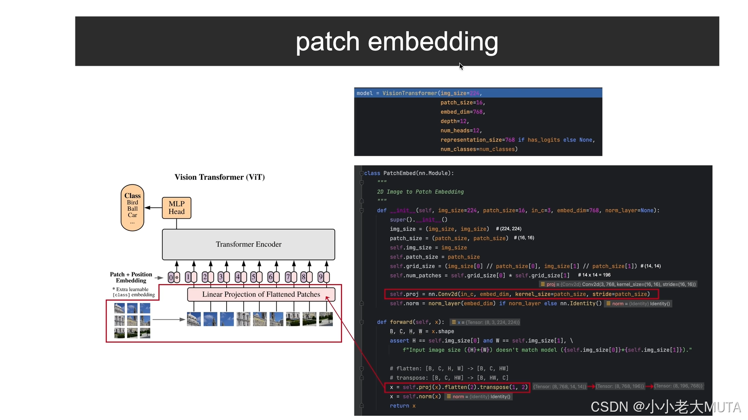This screenshot has height=420, width=748.
Task: Click the 'super().__init__()' line
Action: pyautogui.click(x=418, y=220)
